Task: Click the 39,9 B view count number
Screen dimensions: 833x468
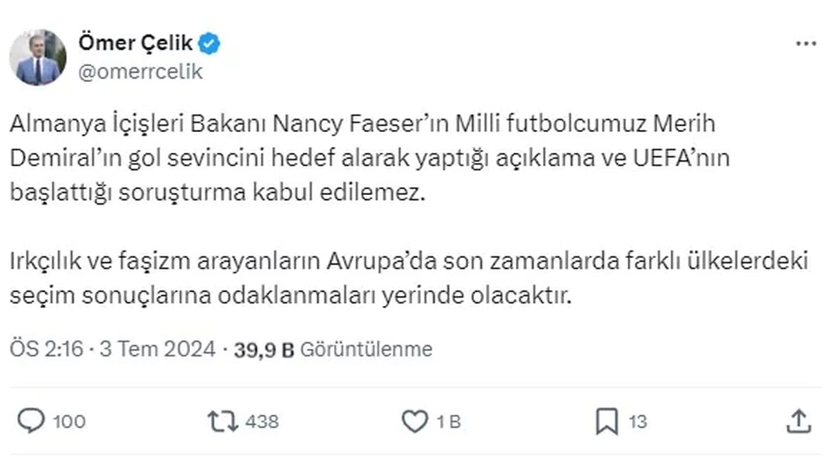Action: pos(264,350)
